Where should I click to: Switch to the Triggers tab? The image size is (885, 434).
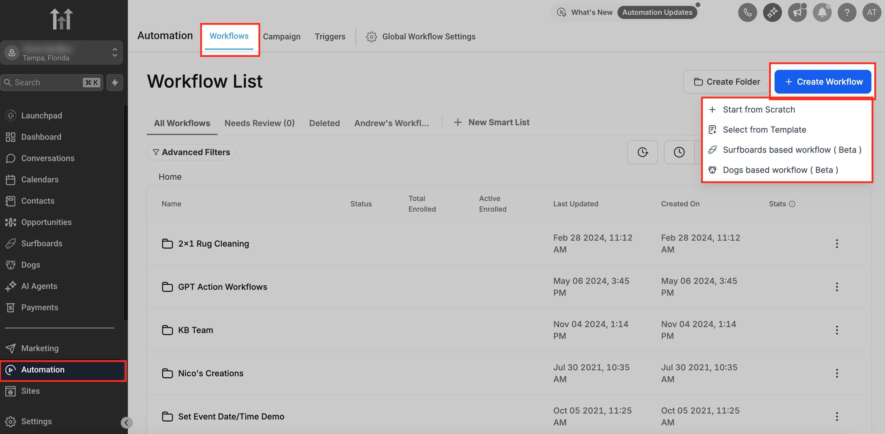329,36
